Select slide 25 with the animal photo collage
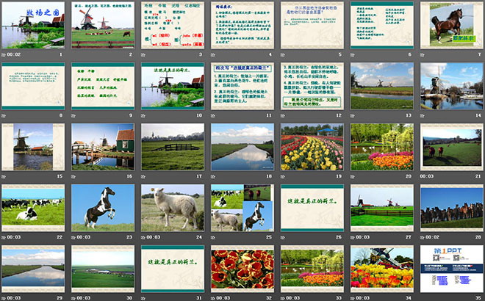The image size is (485, 301). pyautogui.click(x=242, y=208)
